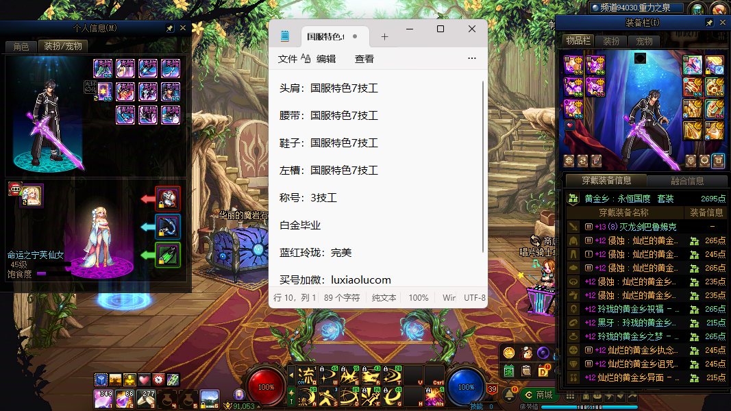Open the 文件 menu in Notepad

coord(287,59)
